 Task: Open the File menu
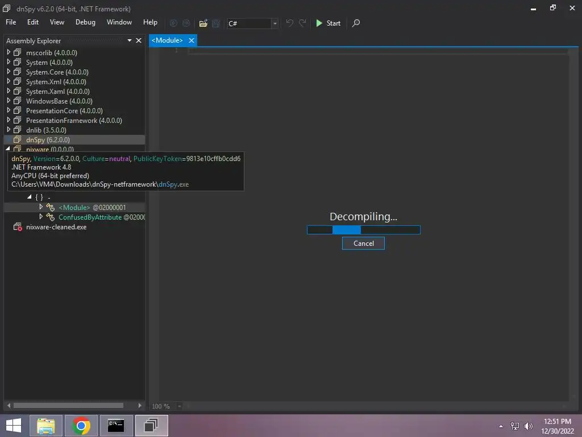point(11,22)
